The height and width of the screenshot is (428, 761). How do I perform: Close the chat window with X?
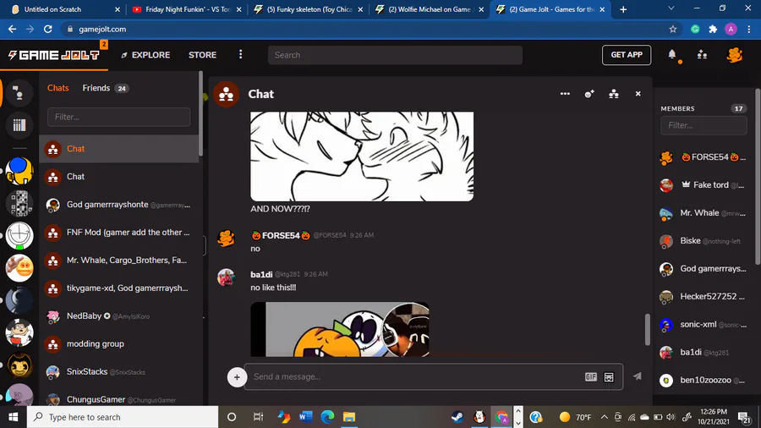tap(638, 94)
